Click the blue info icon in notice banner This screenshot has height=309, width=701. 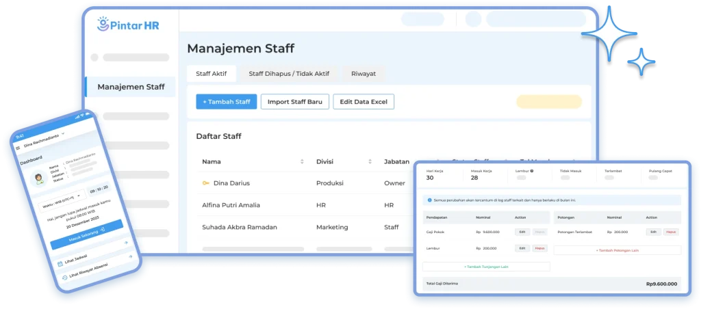coord(429,200)
